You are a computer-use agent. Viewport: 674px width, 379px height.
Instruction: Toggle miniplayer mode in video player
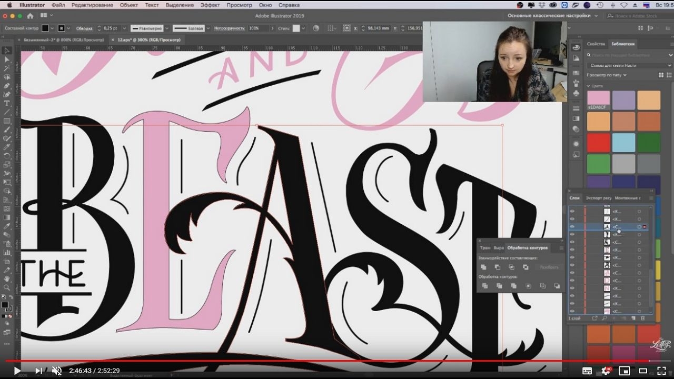tap(625, 371)
